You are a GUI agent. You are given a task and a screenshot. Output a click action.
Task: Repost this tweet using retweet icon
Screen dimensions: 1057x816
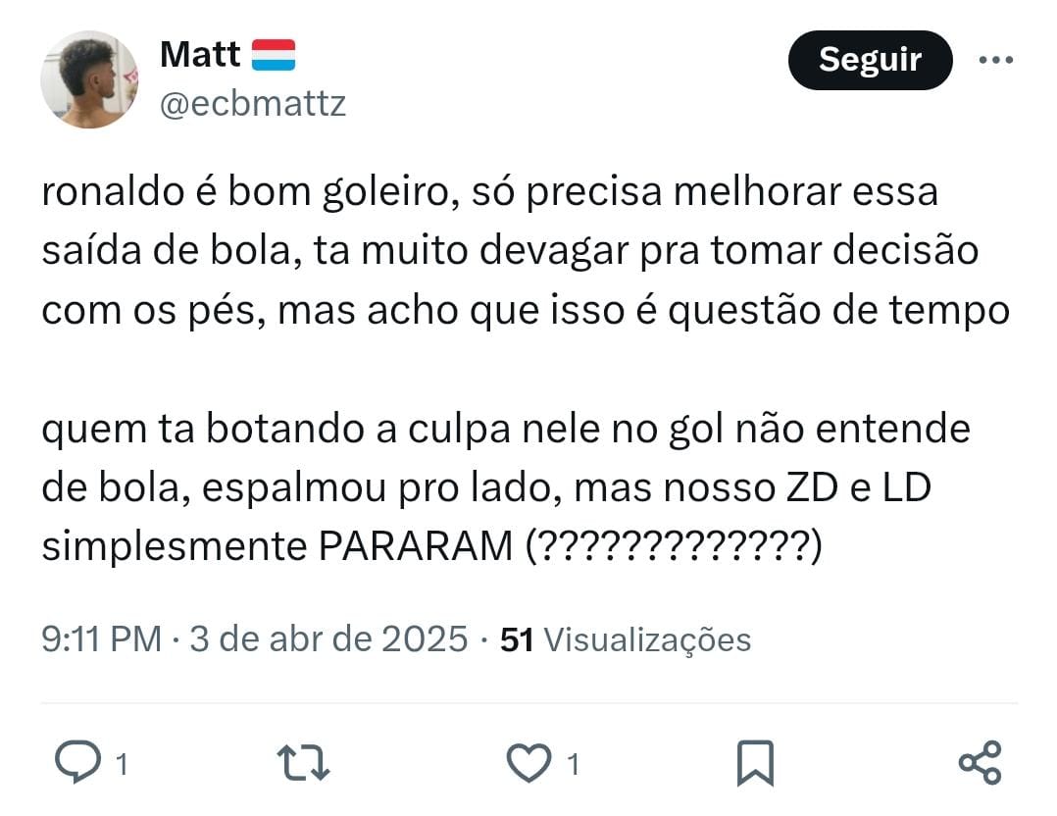coord(303,763)
